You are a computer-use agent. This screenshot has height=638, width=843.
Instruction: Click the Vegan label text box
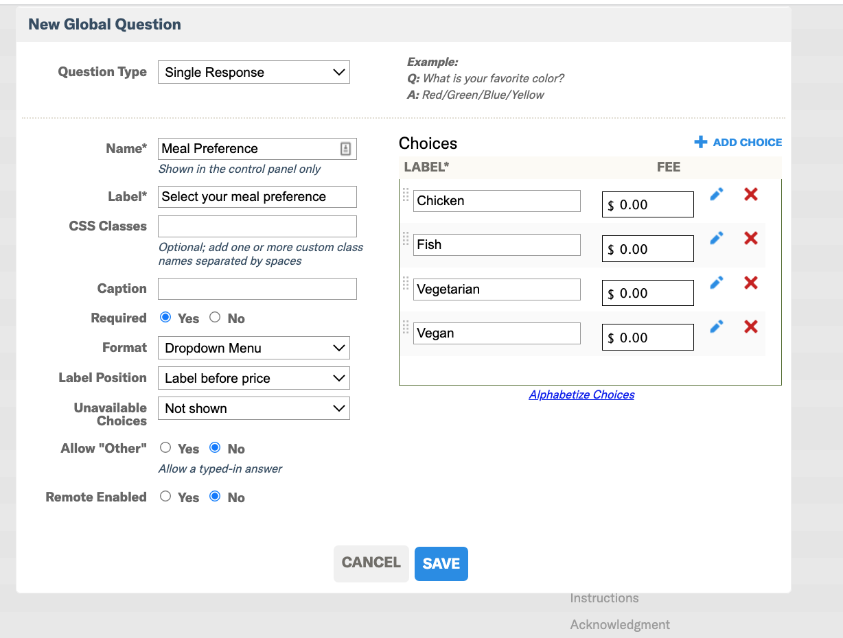click(497, 333)
